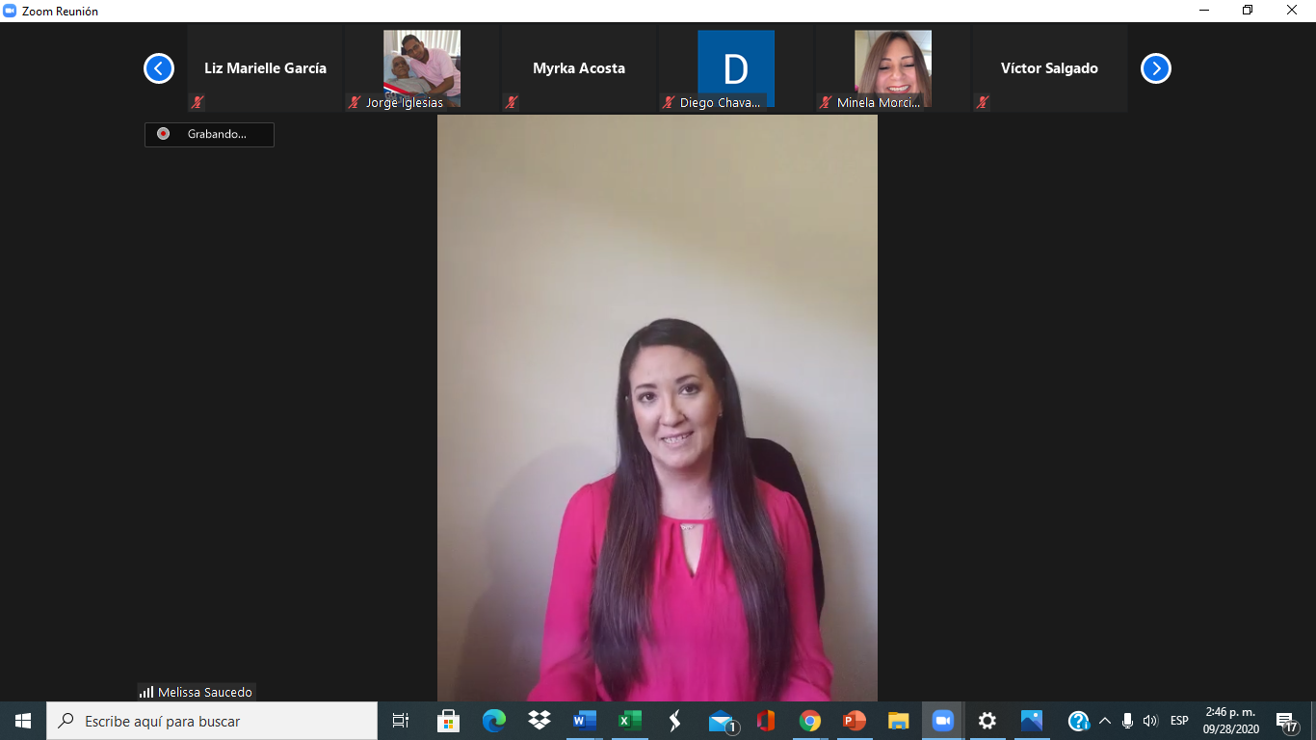Screen dimensions: 1316x740
Task: Click the Zoom taskbar icon
Action: [x=942, y=721]
